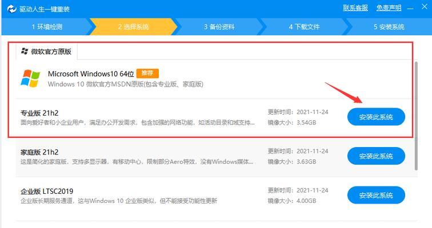Go to step 5 安装系统
This screenshot has height=228, width=432.
pyautogui.click(x=389, y=27)
